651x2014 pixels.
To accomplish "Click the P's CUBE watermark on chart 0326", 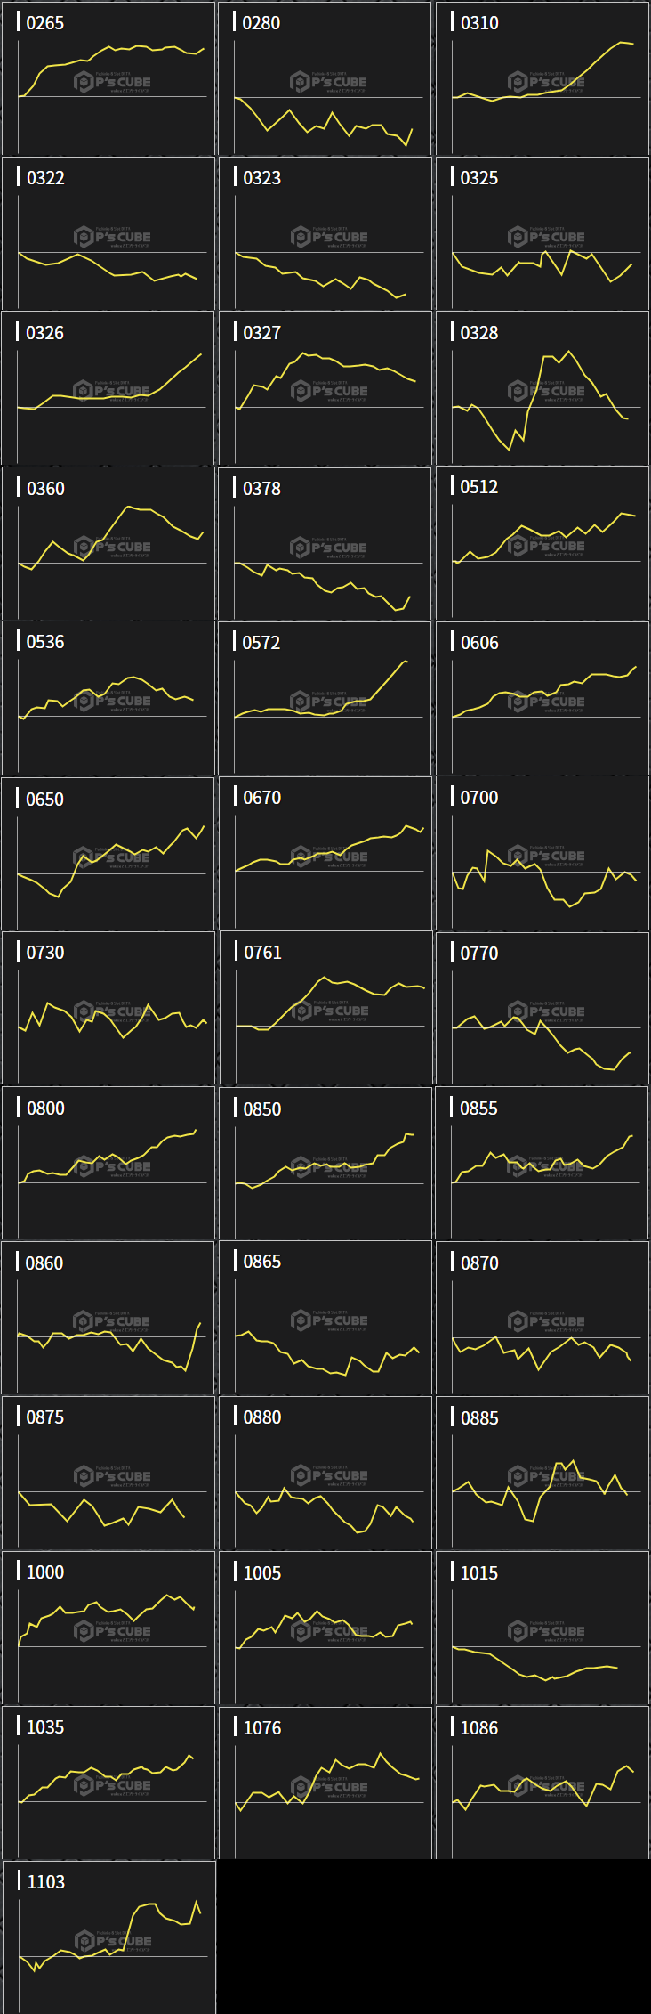I will pos(113,391).
